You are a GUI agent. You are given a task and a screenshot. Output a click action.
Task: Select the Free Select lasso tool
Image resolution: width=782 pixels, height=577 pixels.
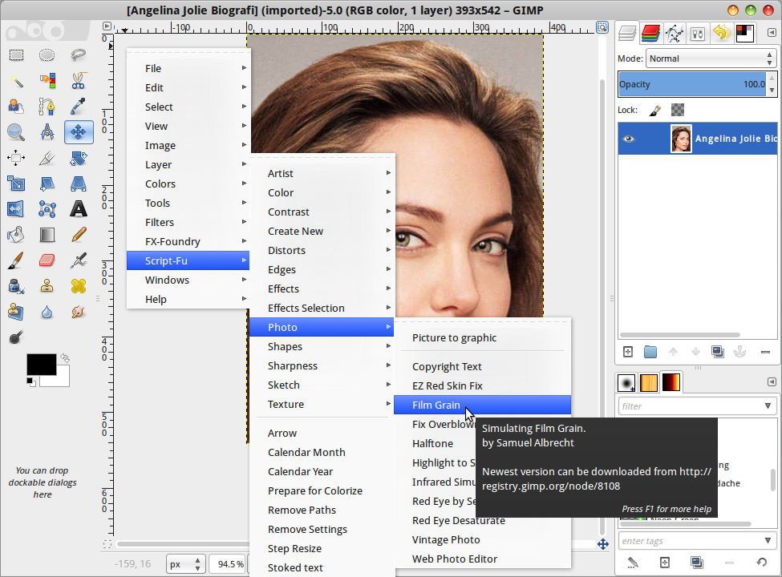point(79,54)
